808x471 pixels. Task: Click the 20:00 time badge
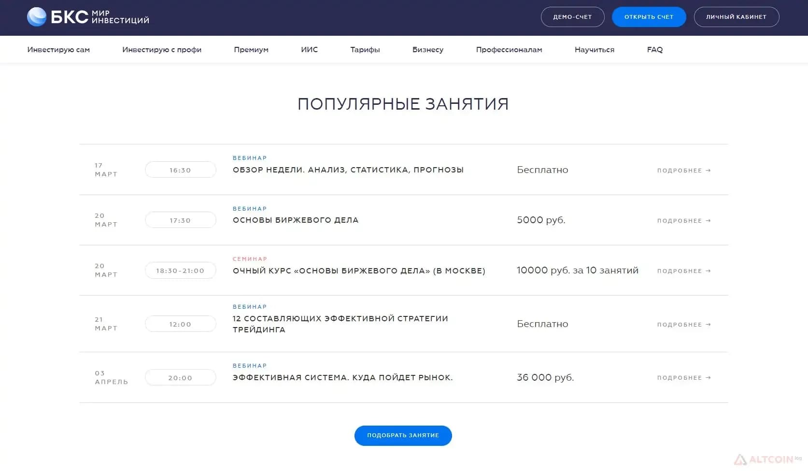(180, 378)
